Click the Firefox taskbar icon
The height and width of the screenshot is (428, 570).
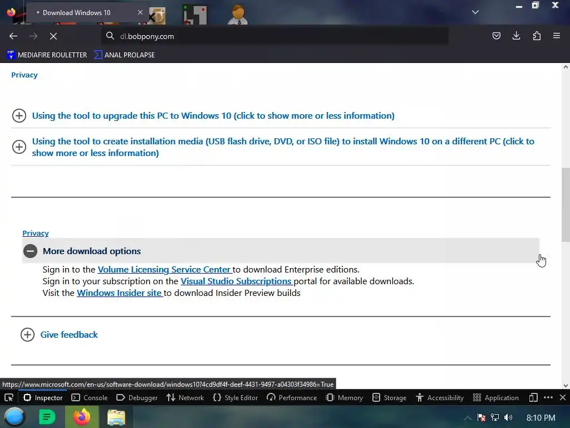(82, 417)
